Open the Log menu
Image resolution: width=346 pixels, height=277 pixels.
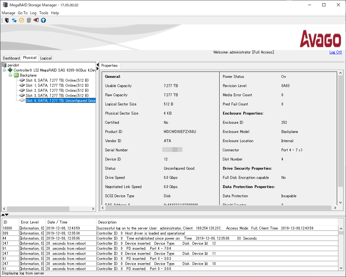click(33, 13)
